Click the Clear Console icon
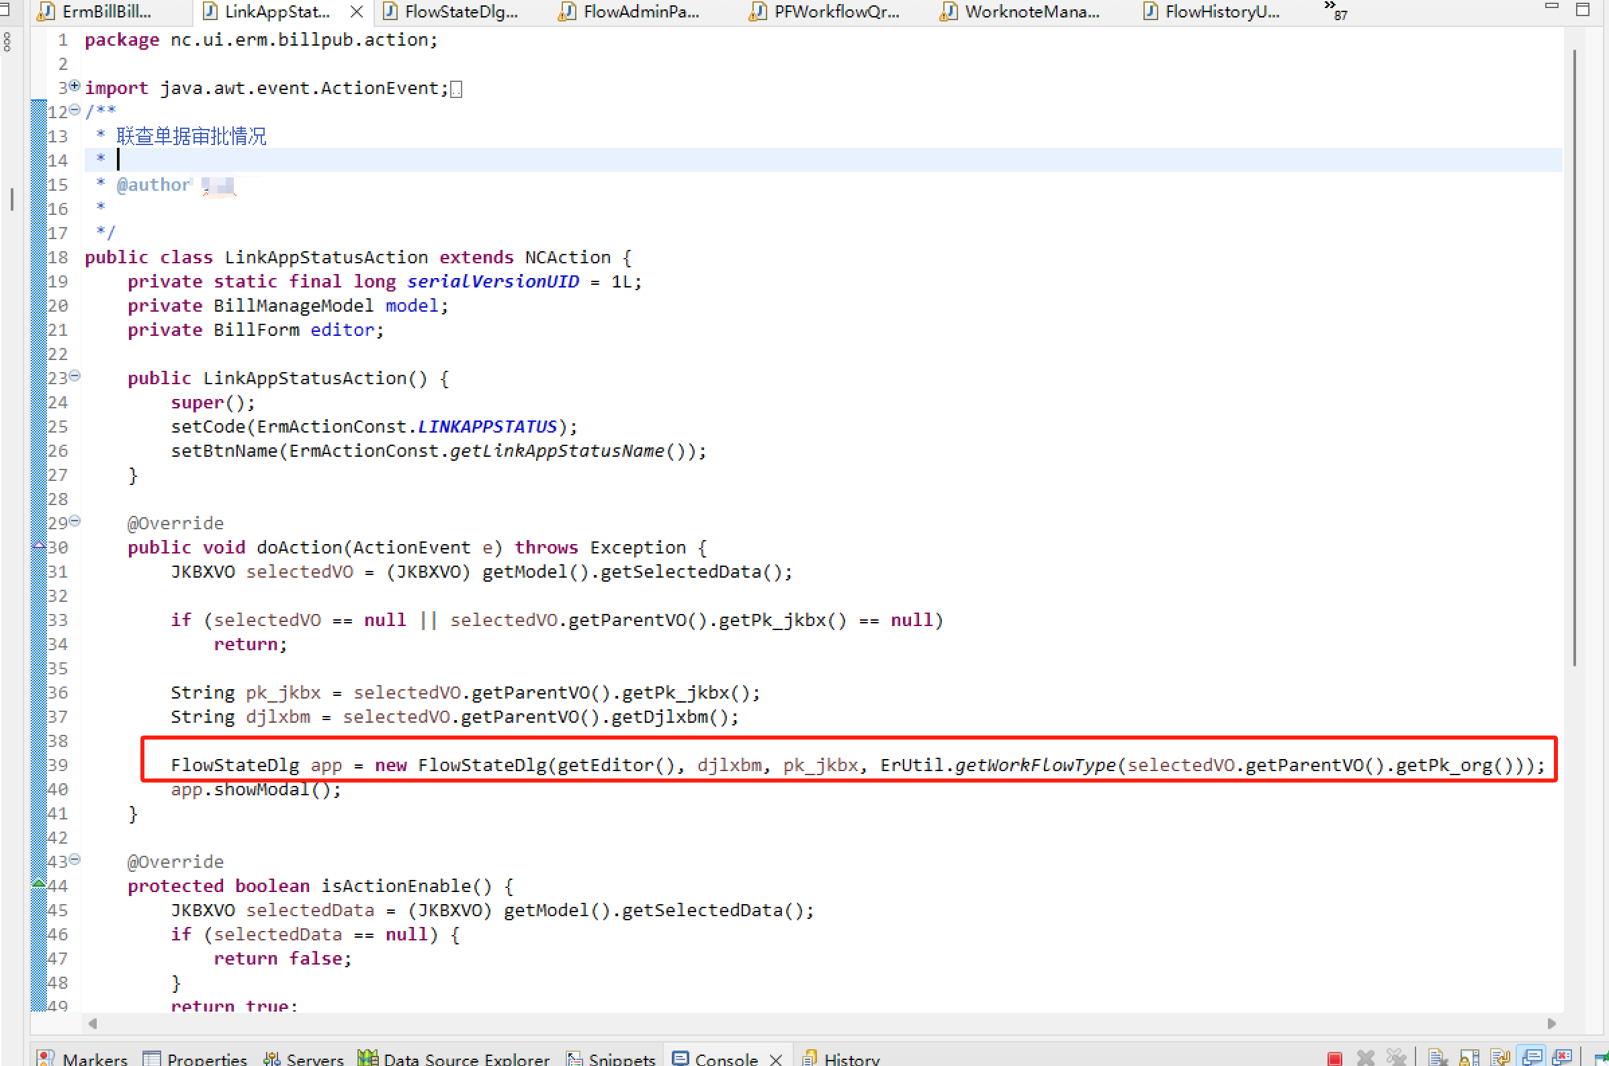The width and height of the screenshot is (1609, 1066). click(x=1438, y=1058)
